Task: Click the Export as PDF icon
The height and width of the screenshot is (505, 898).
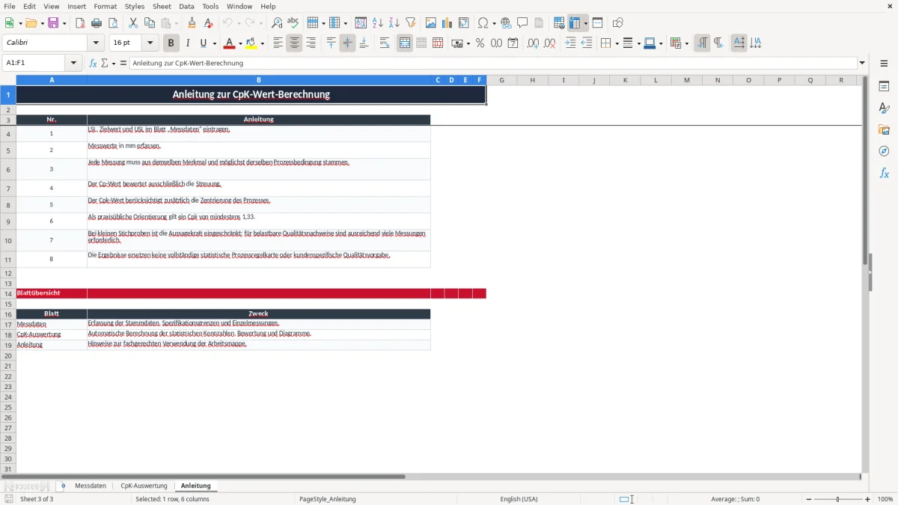Action: tap(80, 23)
